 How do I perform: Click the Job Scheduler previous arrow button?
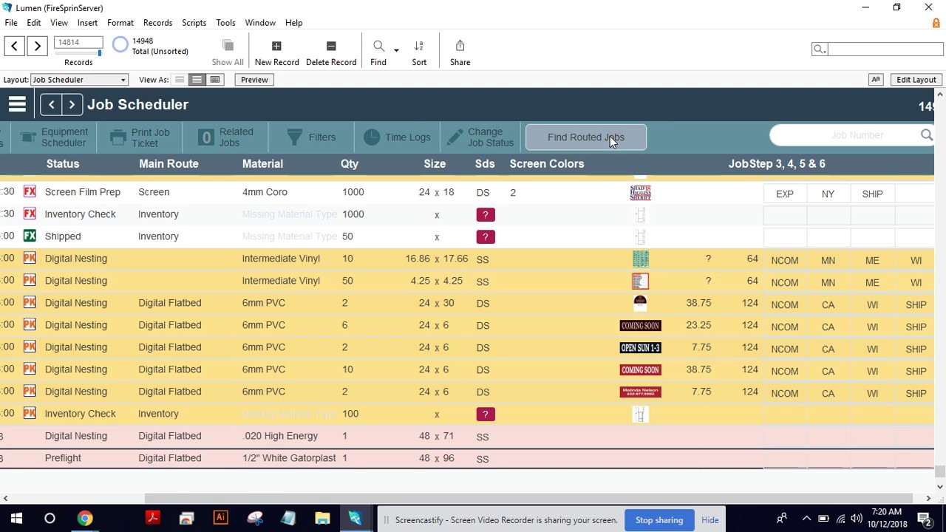51,105
